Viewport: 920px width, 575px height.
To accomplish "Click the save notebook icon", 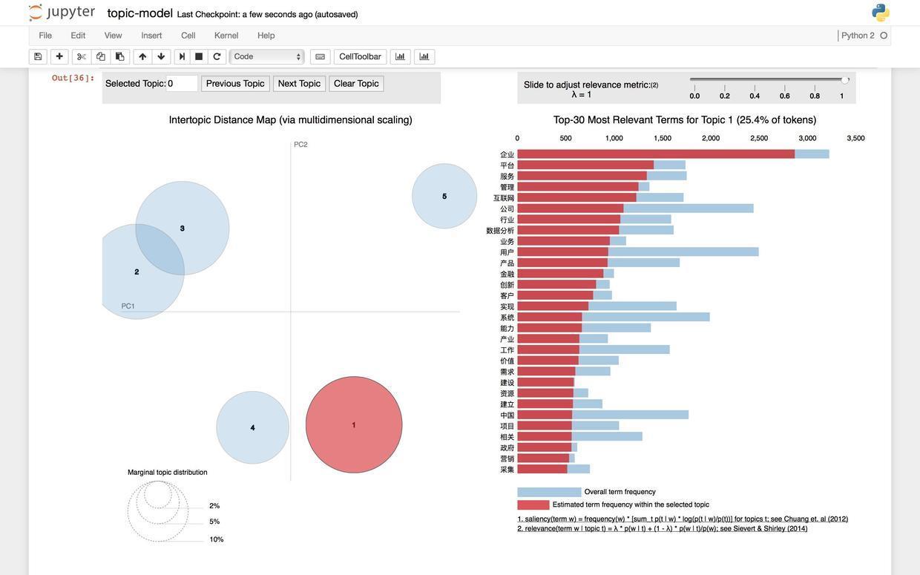I will pos(38,57).
